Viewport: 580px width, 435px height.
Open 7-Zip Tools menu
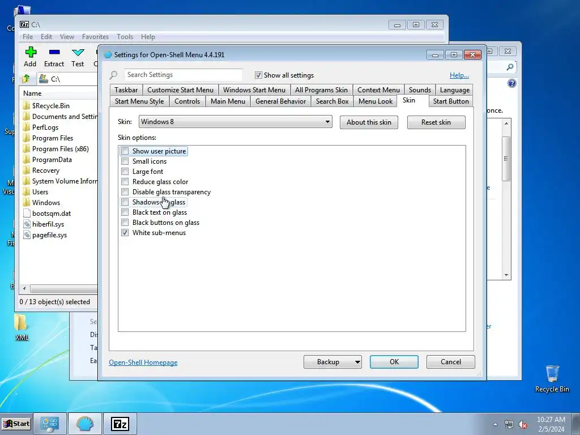(x=125, y=37)
